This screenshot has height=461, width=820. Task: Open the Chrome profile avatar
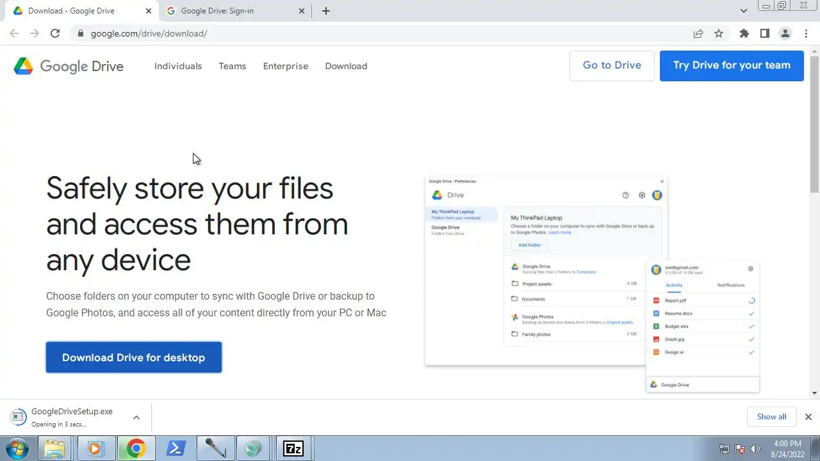(x=785, y=33)
